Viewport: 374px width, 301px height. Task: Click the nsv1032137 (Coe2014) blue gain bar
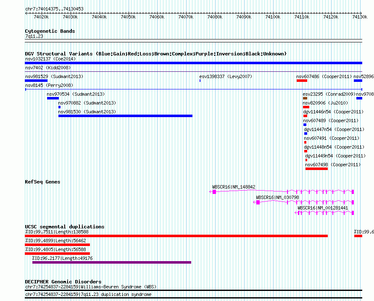point(193,63)
